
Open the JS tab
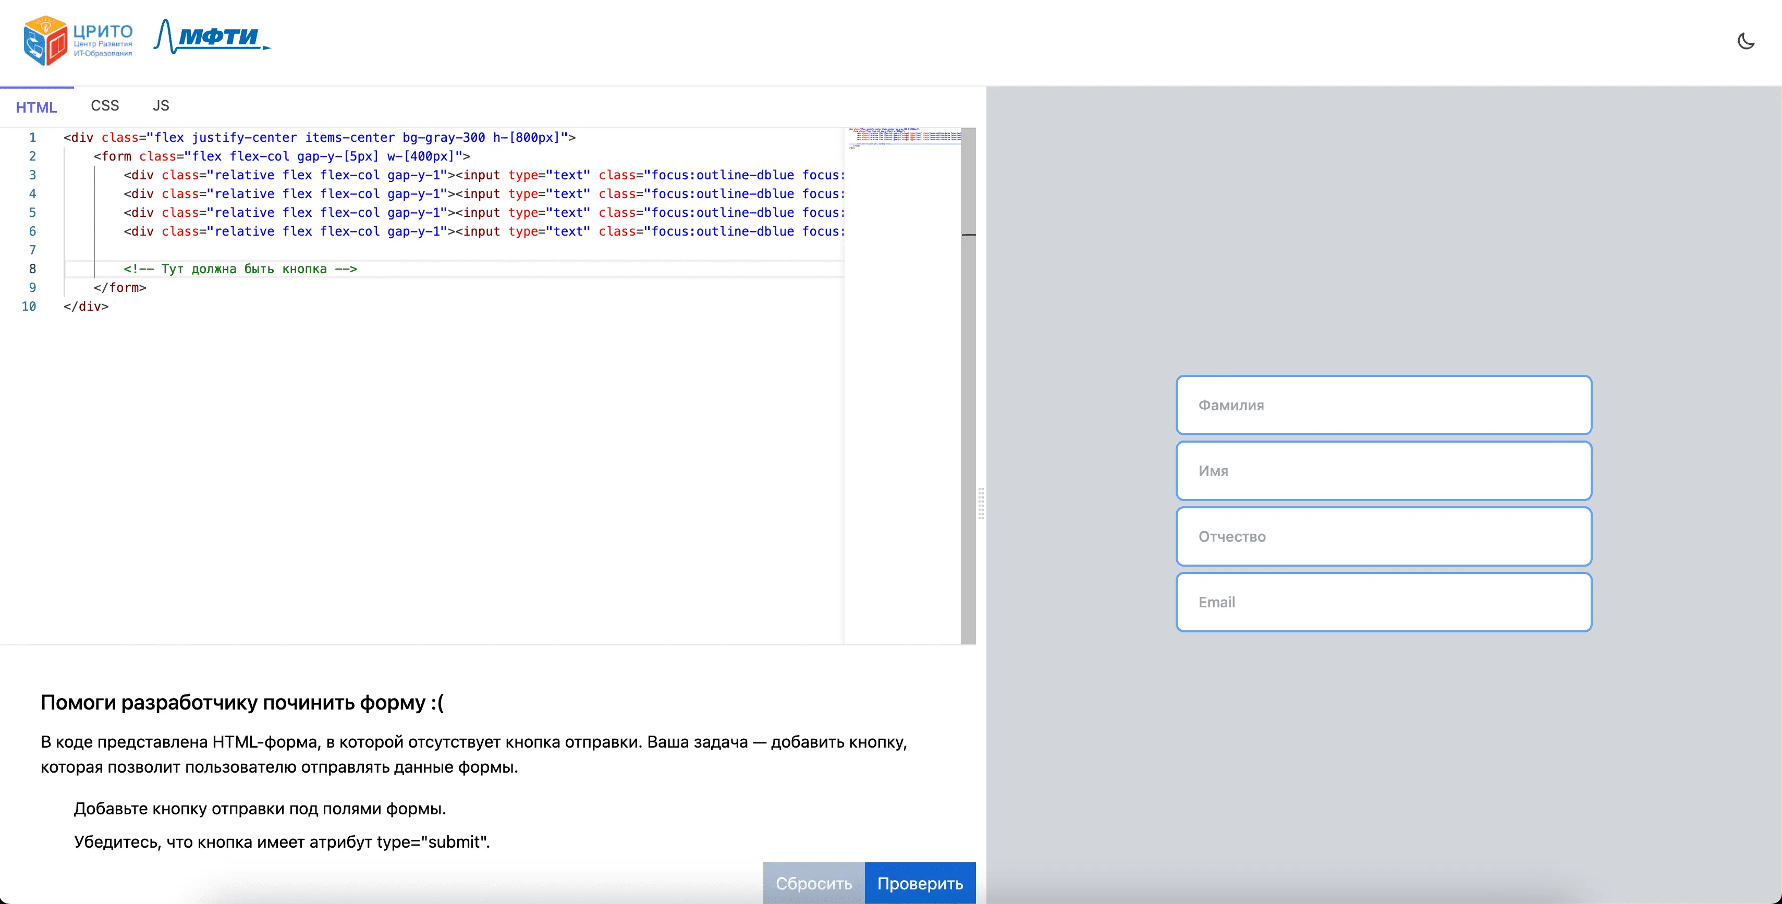tap(161, 106)
